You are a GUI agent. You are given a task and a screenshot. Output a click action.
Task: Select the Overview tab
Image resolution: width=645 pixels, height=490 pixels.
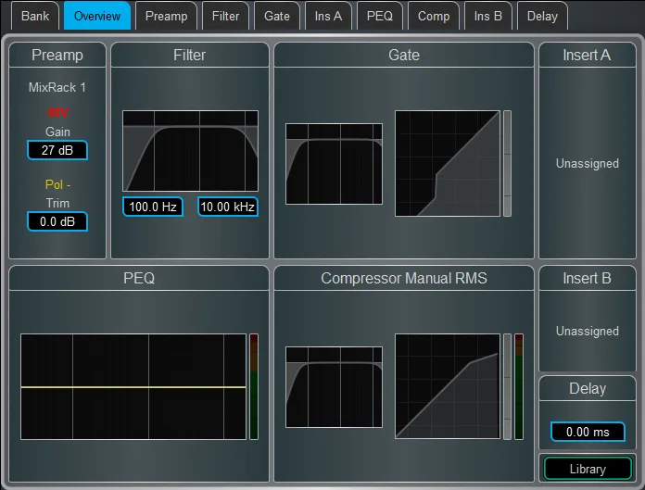[x=97, y=16]
